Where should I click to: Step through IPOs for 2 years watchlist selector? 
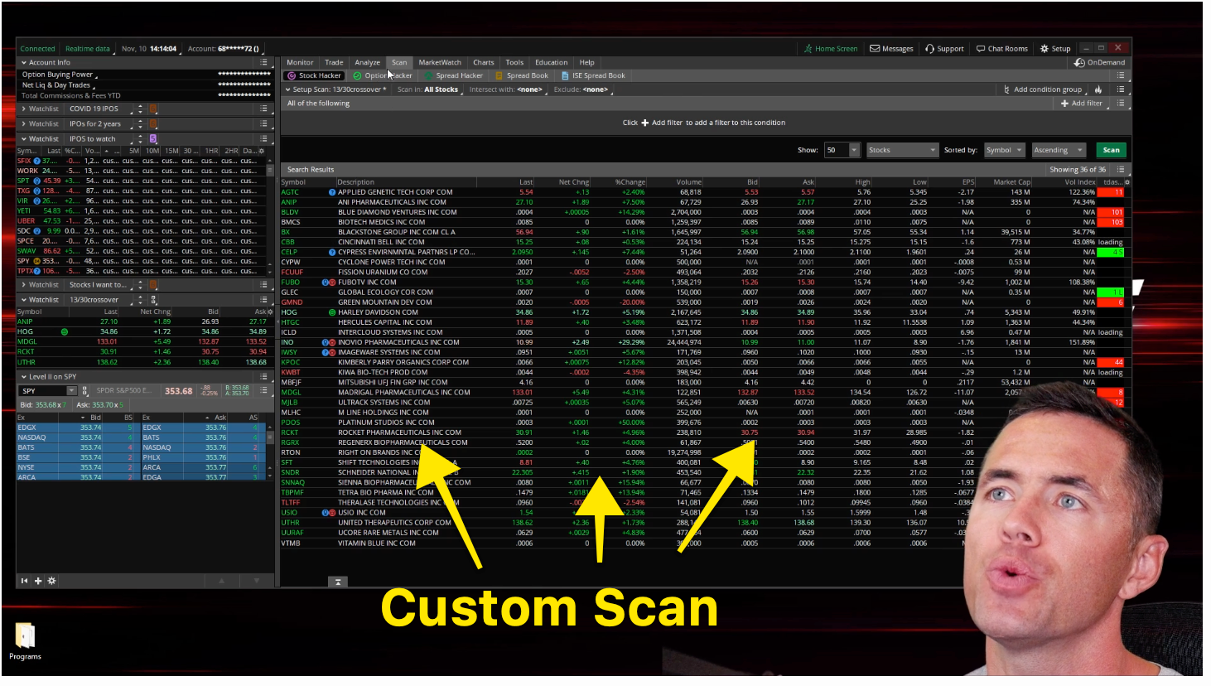140,123
